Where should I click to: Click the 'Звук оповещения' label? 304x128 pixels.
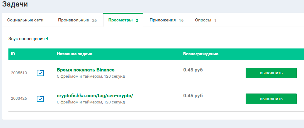click(x=27, y=39)
